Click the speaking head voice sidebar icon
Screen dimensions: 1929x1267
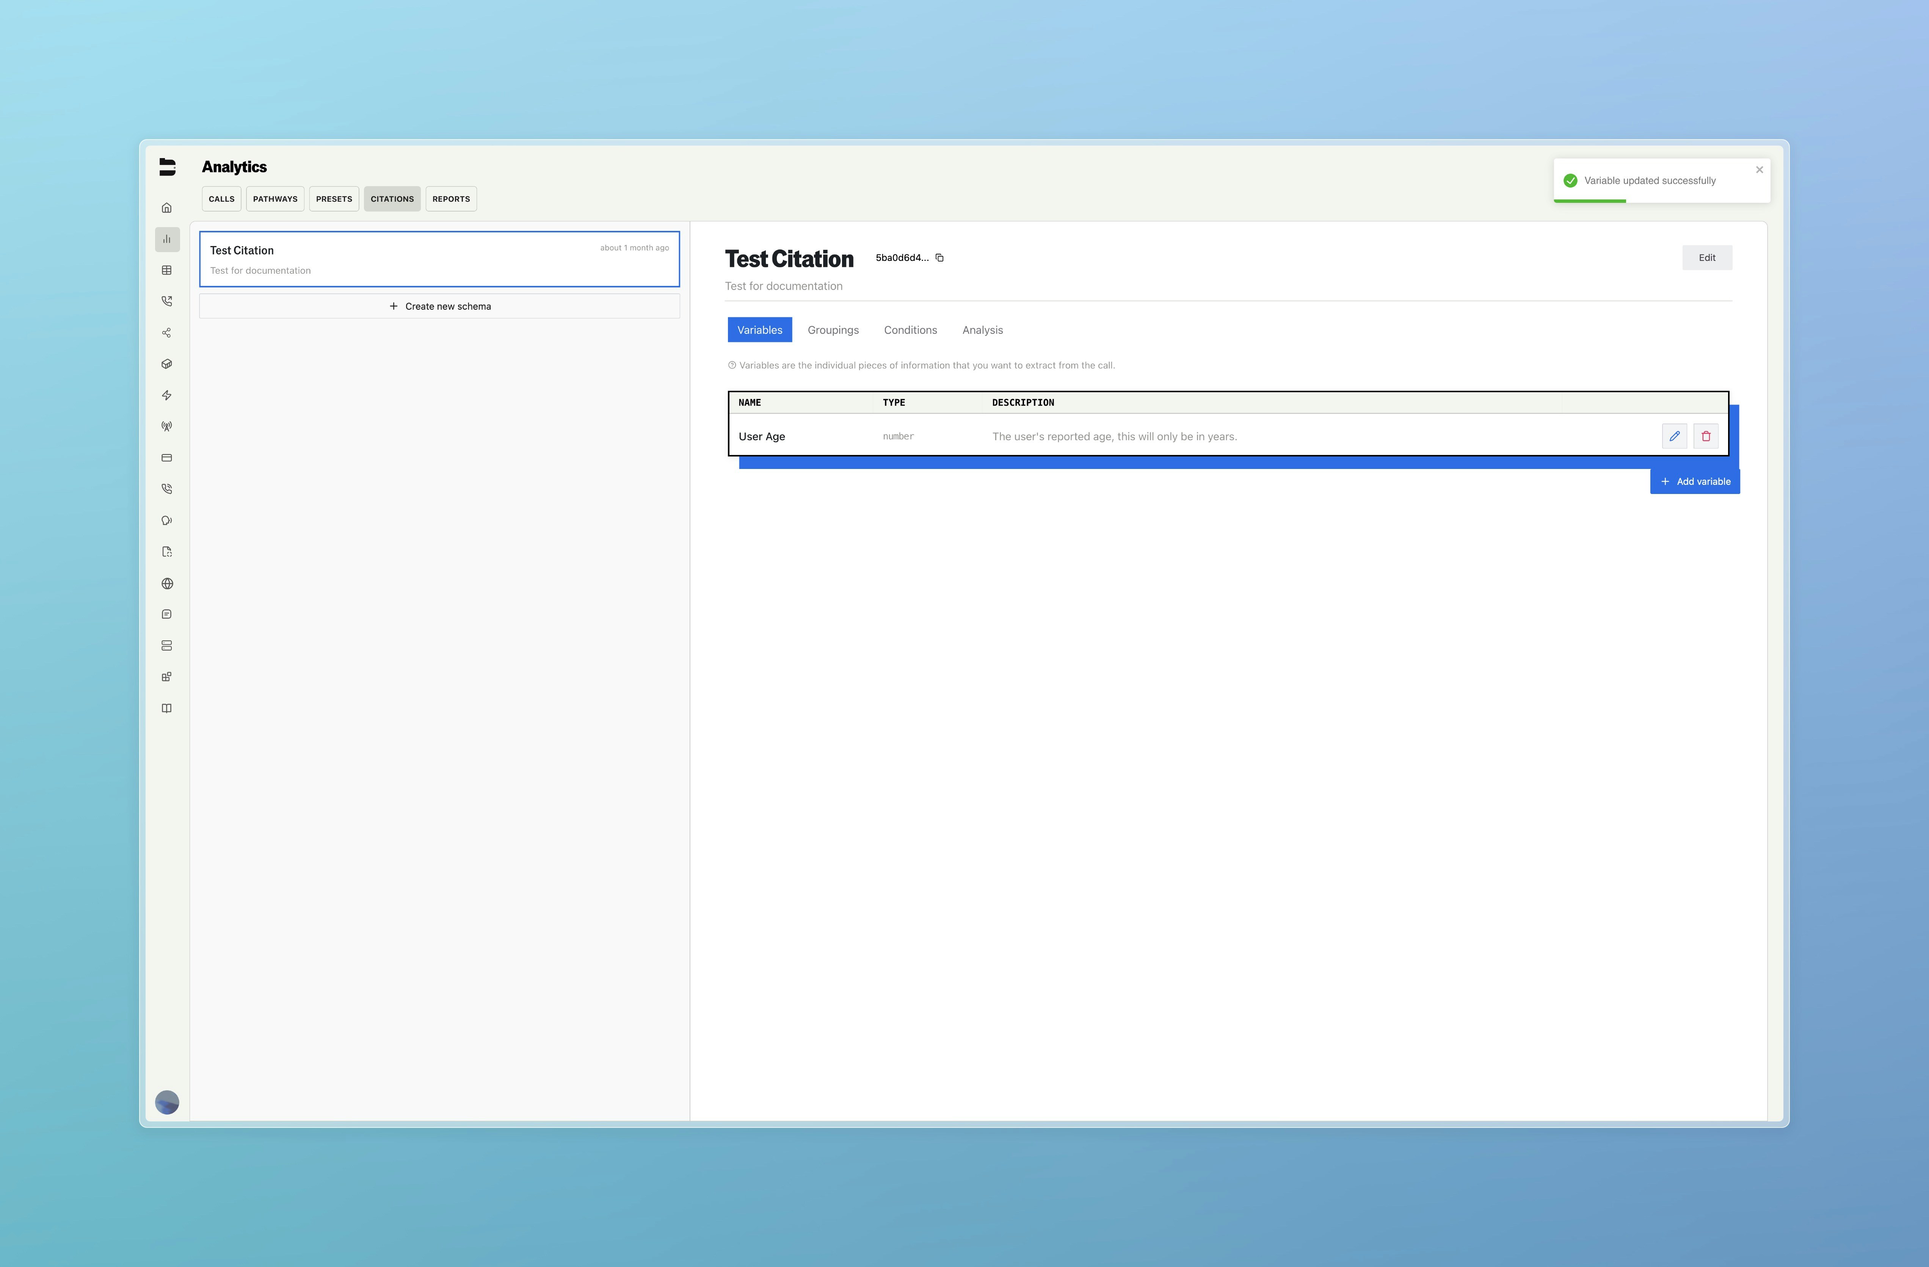167,521
